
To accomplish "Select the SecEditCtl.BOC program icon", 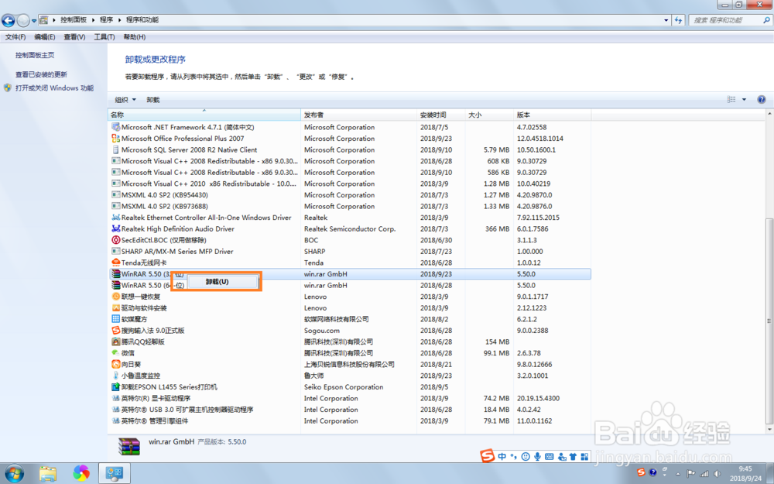I will [x=115, y=240].
